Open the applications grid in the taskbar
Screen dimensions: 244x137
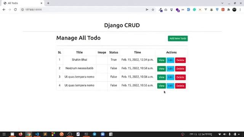4,134
